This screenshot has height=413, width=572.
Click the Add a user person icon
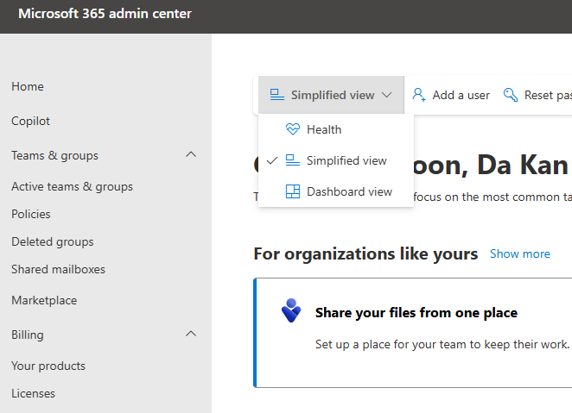click(419, 95)
